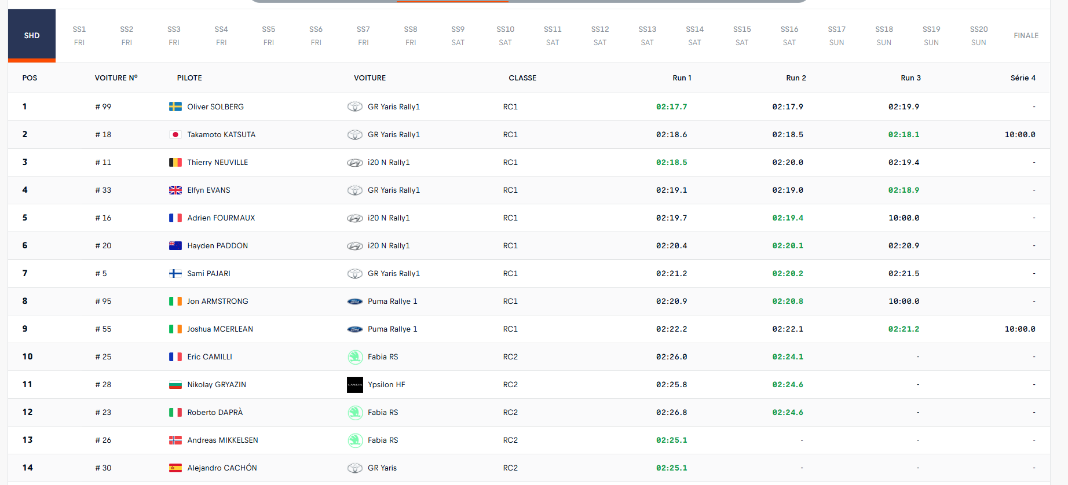Click Italy flag beside Roberto Daprà

(x=175, y=412)
